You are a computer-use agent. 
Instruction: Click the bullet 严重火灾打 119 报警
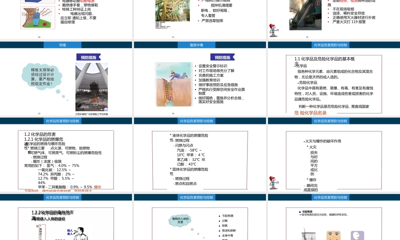click(349, 22)
